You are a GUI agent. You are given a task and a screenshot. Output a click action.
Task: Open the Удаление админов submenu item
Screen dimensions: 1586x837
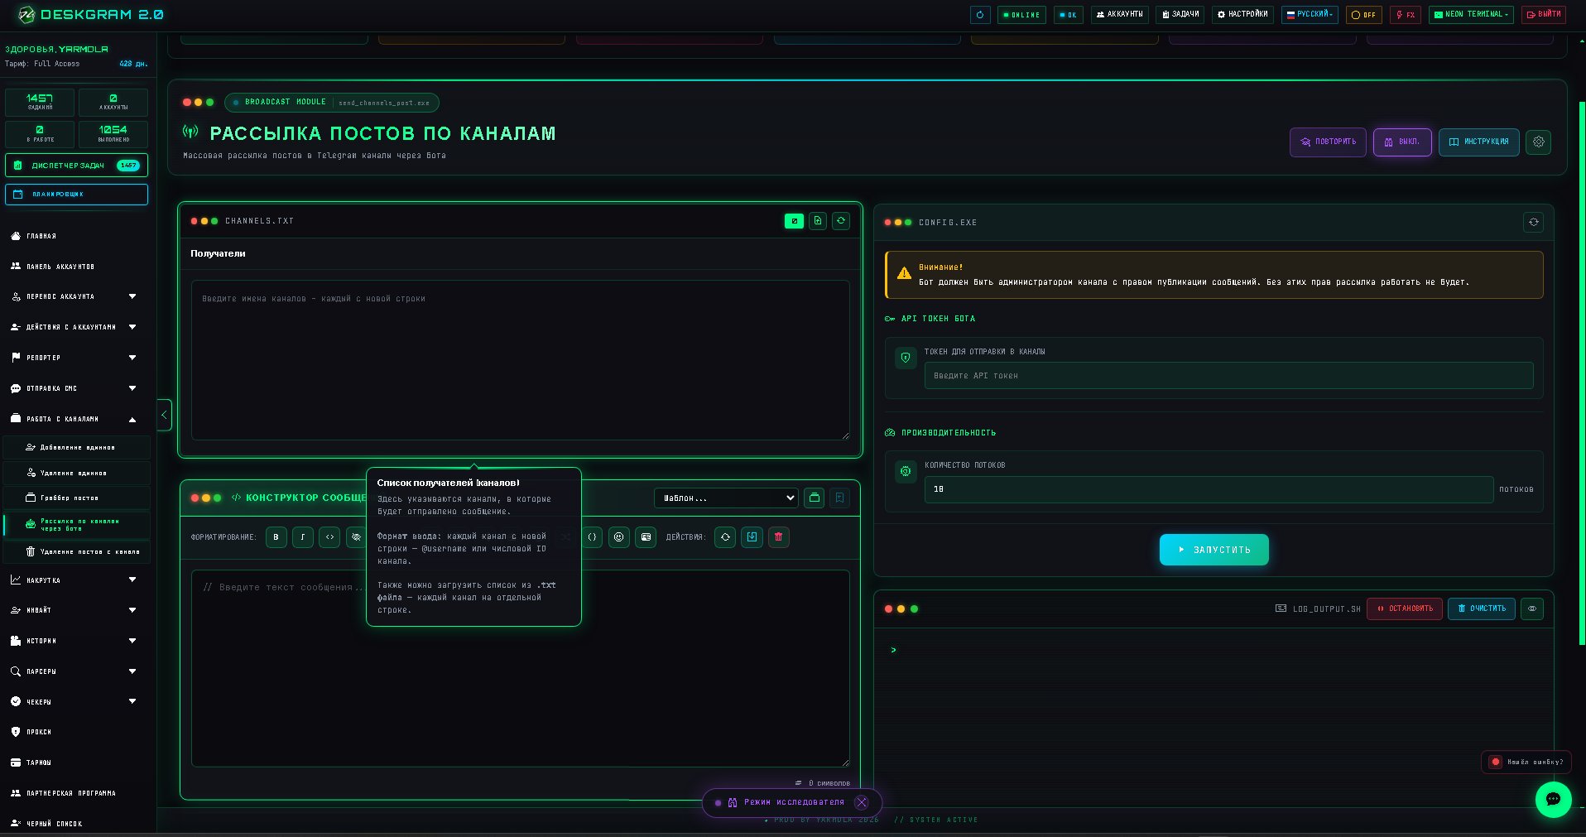coord(77,473)
